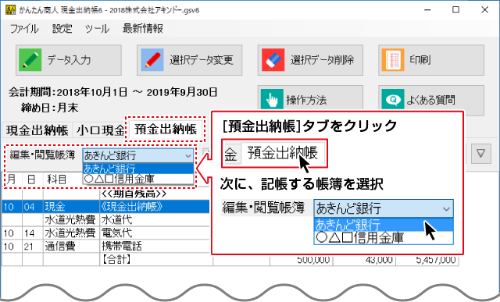Click the green pencil データ入力 icon
Screen dimensions: 500x302
(30, 59)
